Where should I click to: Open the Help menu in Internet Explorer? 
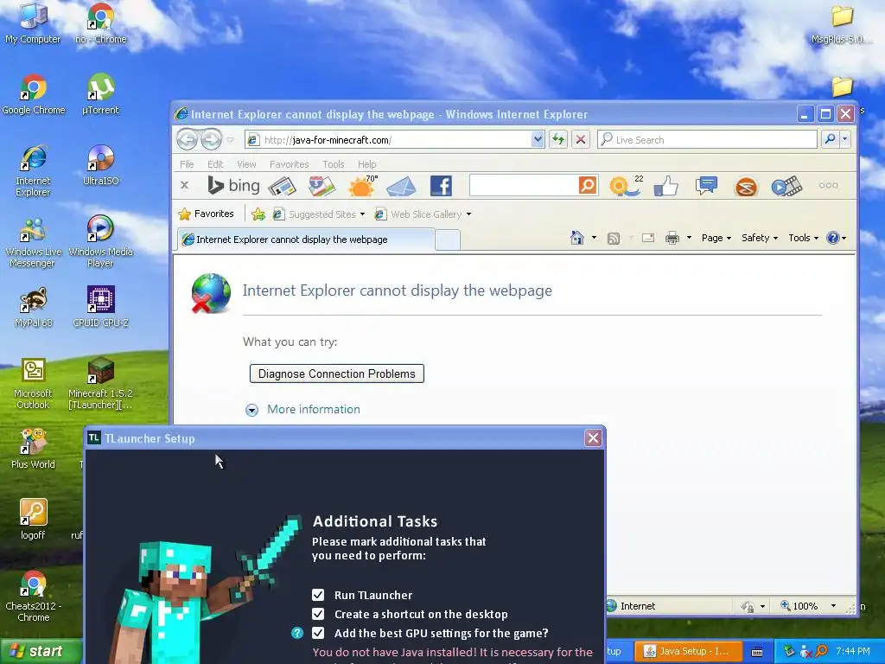pyautogui.click(x=366, y=164)
